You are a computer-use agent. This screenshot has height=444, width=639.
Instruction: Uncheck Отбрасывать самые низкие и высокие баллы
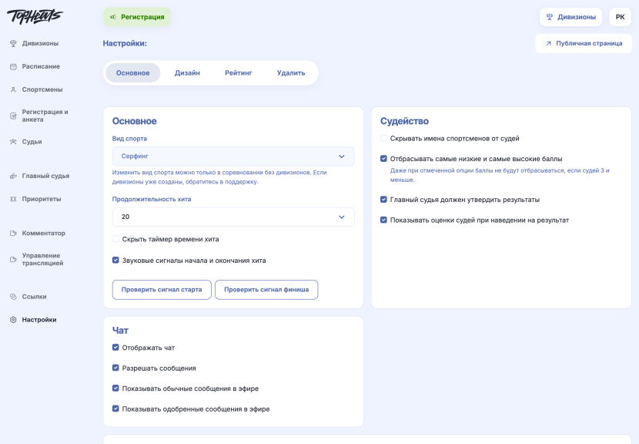coord(383,158)
